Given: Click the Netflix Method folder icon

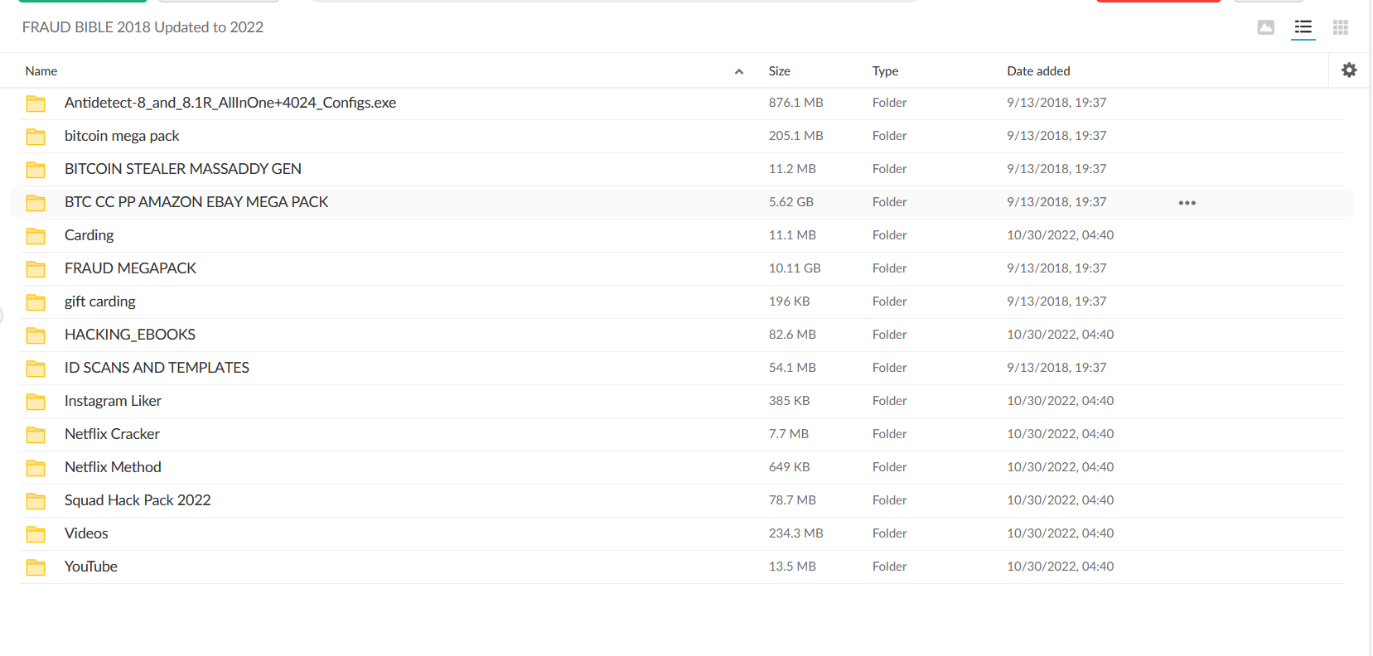Looking at the screenshot, I should [36, 468].
